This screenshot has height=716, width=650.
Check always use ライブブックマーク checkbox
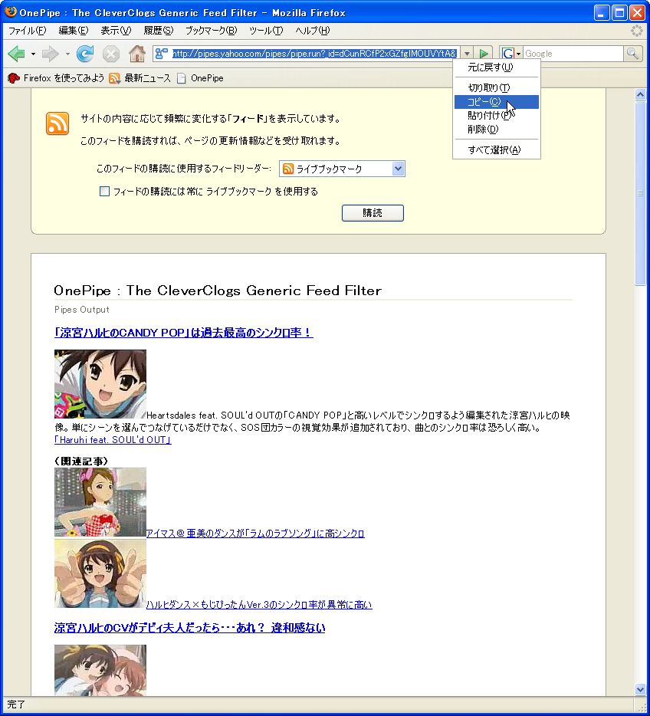(104, 191)
